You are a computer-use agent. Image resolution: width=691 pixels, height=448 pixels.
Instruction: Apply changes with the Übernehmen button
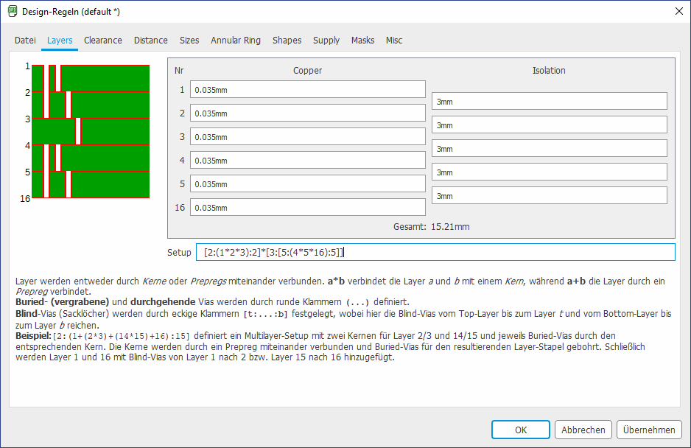coord(649,430)
